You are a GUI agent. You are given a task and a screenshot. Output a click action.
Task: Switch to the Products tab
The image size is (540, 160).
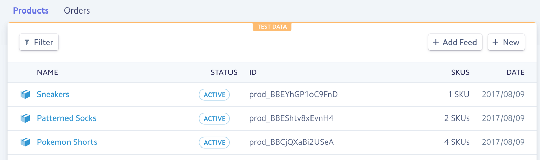tap(31, 11)
